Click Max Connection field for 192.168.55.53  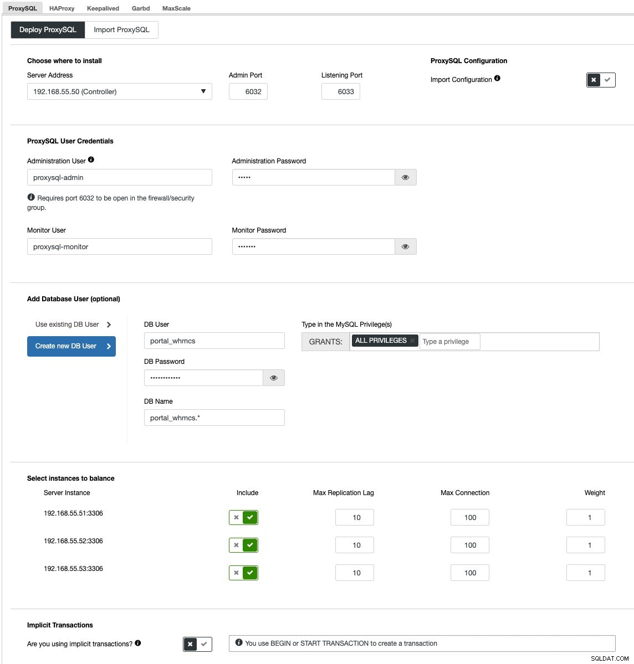pyautogui.click(x=470, y=573)
